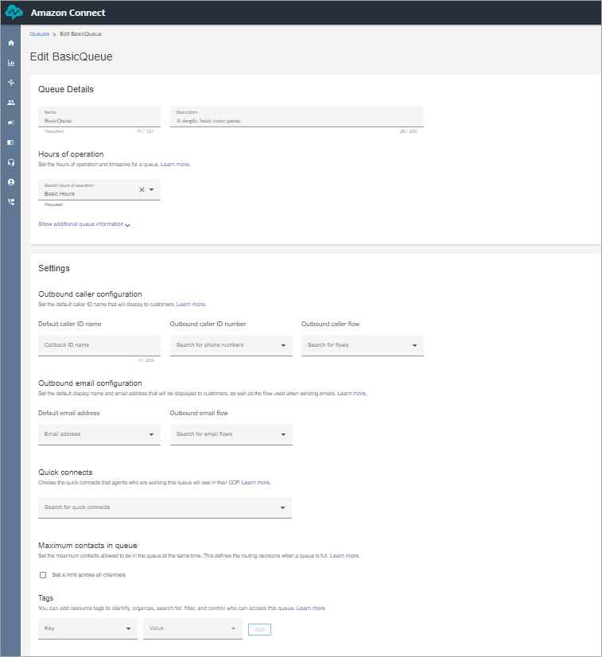Expand 'Show additional queue information'
602x657 pixels.
[x=84, y=224]
